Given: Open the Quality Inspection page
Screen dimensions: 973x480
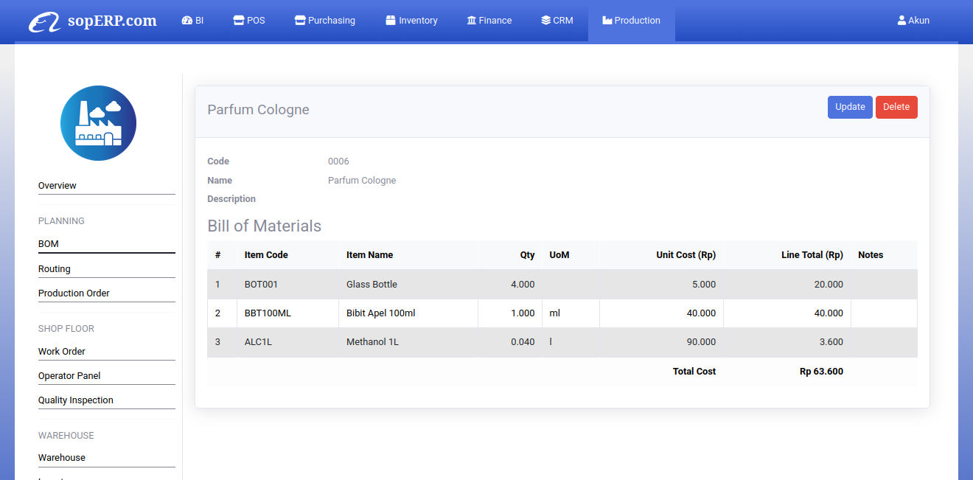Looking at the screenshot, I should [75, 400].
